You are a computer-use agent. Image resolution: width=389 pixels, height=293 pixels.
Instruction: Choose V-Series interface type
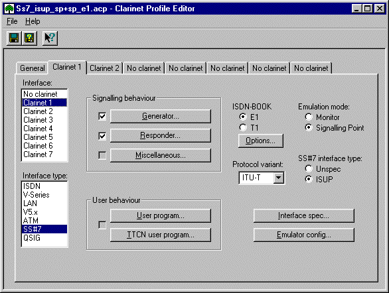point(44,195)
